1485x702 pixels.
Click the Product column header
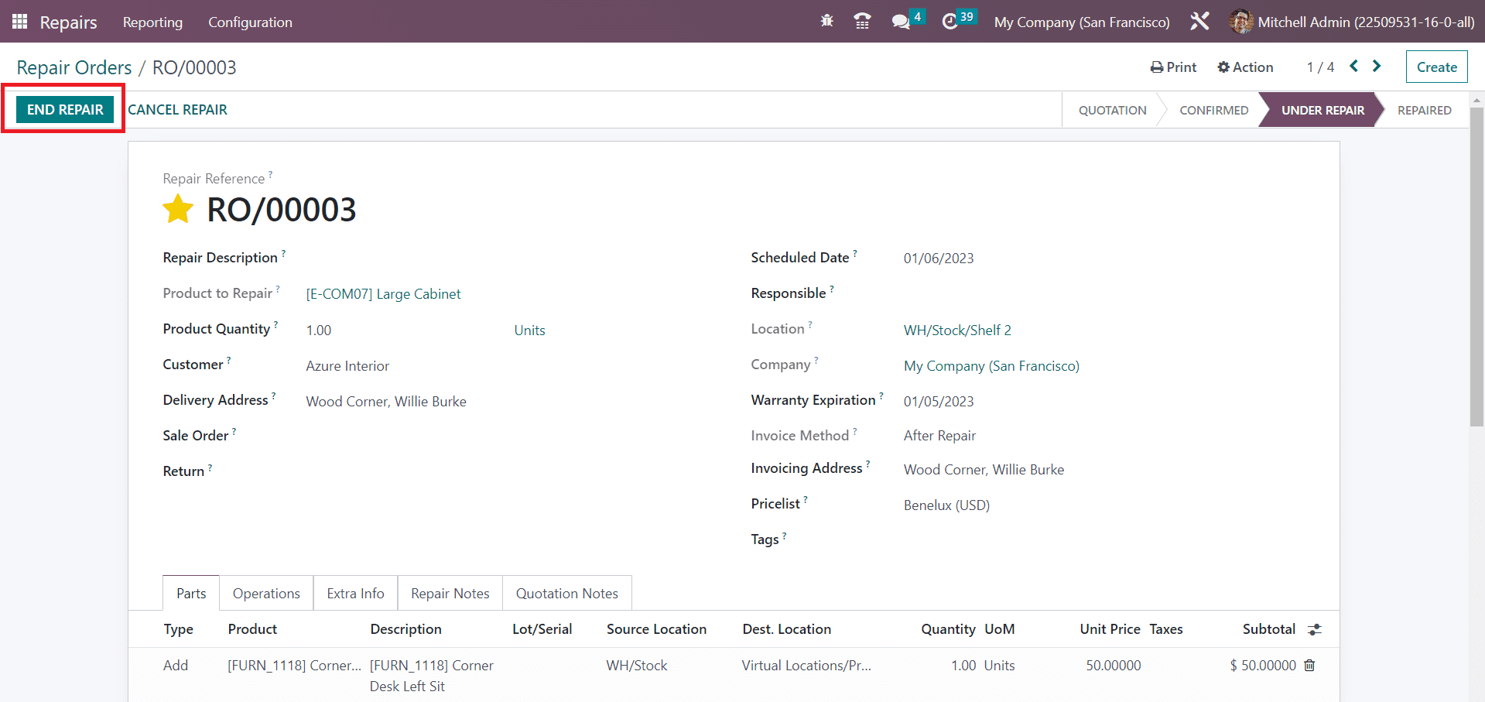click(x=252, y=629)
